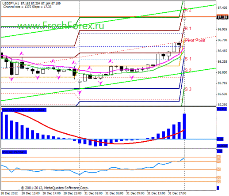Click the 31 Dec 13:00 time label
The height and width of the screenshot is (196, 229).
[x=156, y=193]
